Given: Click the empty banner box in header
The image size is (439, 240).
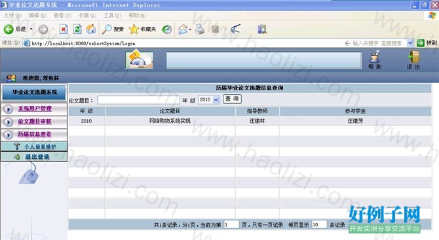Looking at the screenshot, I should [x=264, y=60].
